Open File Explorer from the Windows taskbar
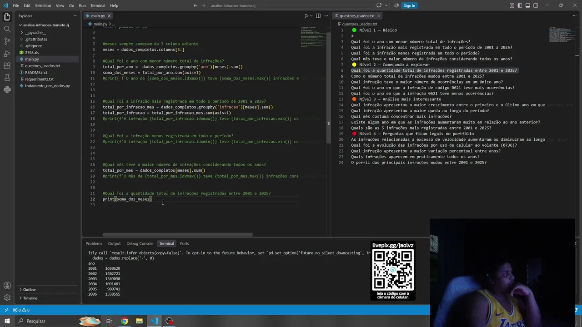Screen dimensions: 582x327 point(139,321)
